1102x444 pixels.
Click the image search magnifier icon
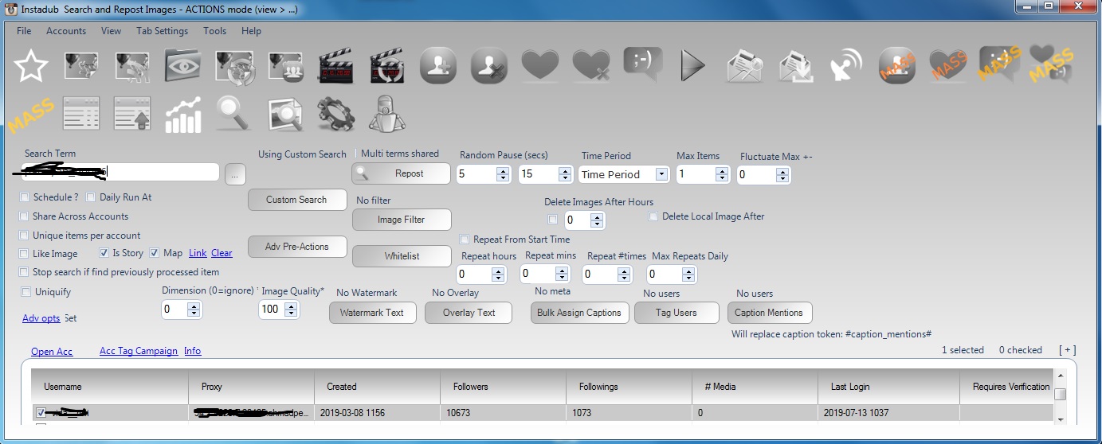[285, 114]
